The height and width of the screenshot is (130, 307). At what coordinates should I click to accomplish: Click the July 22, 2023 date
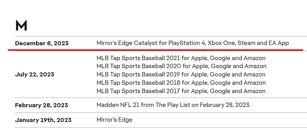coord(35,75)
